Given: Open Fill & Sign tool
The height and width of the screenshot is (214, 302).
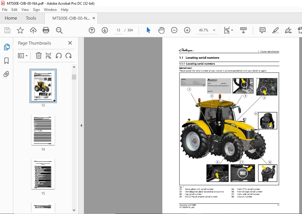Looking at the screenshot, I should click(x=288, y=30).
